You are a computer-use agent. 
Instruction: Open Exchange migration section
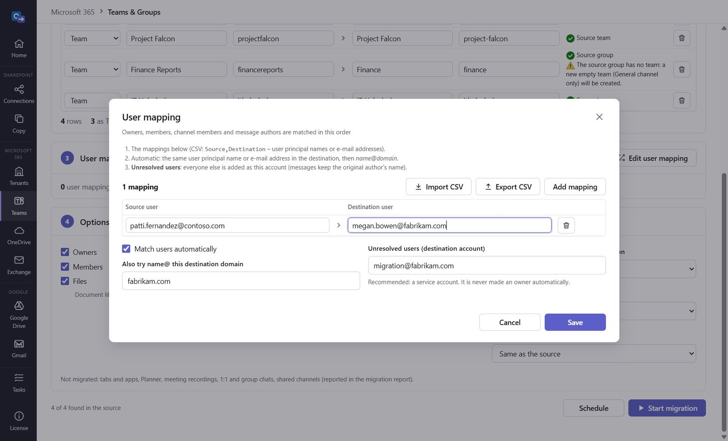point(19,265)
